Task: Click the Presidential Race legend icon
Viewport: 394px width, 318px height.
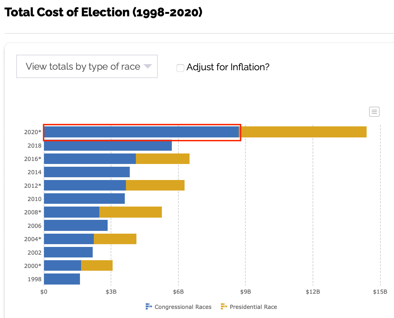Action: (224, 306)
